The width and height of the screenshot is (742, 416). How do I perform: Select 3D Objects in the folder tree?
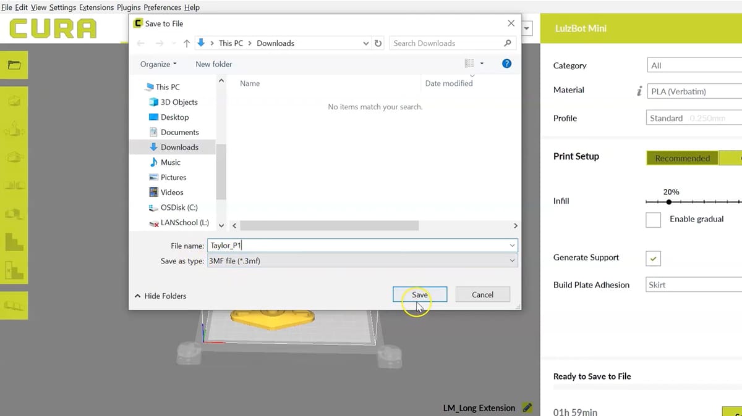point(174,102)
